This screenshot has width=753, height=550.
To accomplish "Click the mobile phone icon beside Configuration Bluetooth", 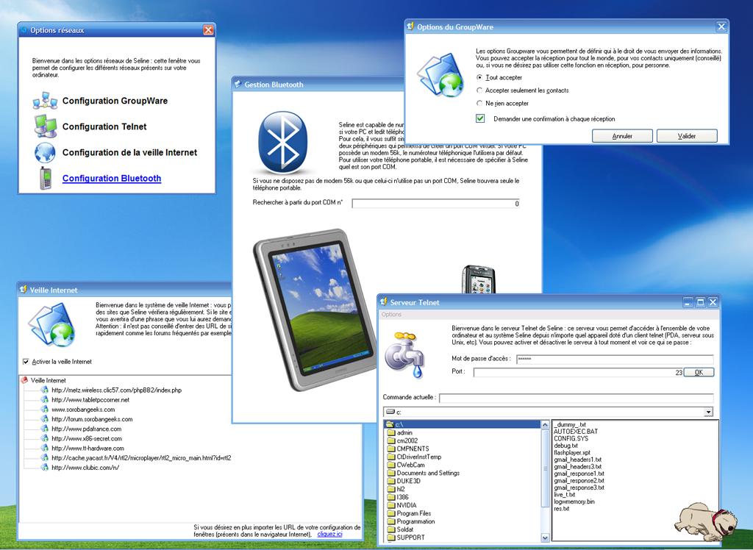I will (x=46, y=178).
